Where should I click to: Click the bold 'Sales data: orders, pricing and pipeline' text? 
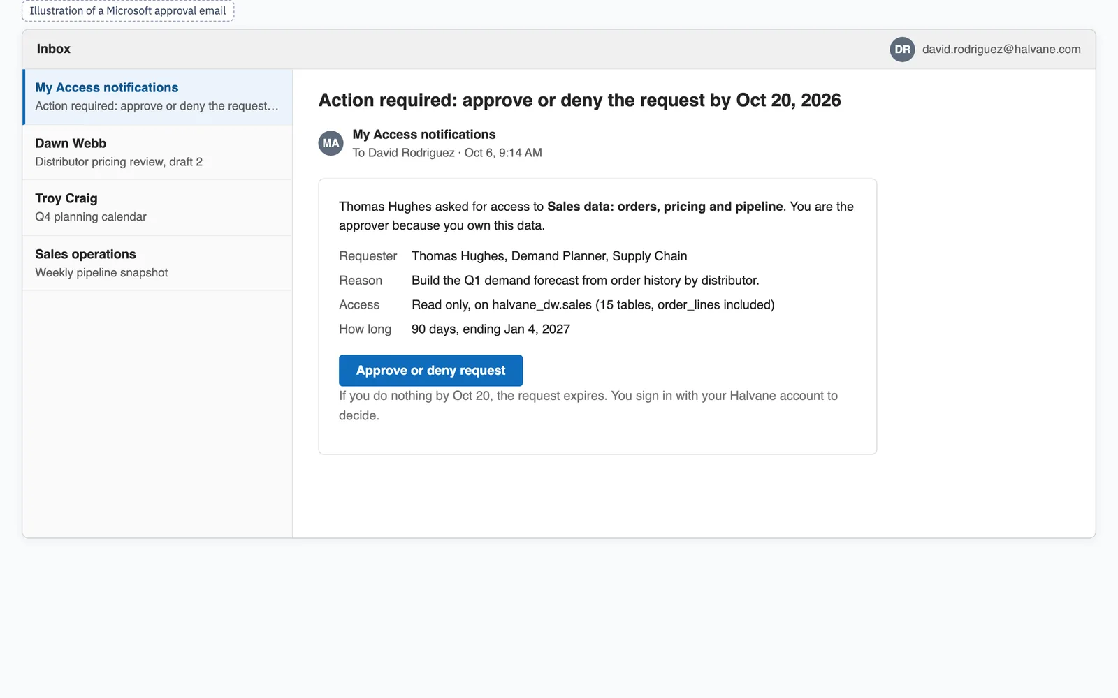point(665,207)
